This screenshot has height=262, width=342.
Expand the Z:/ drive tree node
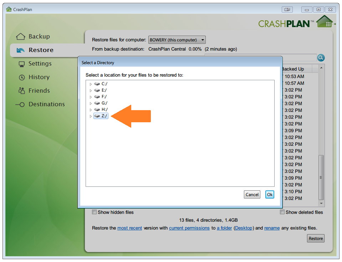91,116
